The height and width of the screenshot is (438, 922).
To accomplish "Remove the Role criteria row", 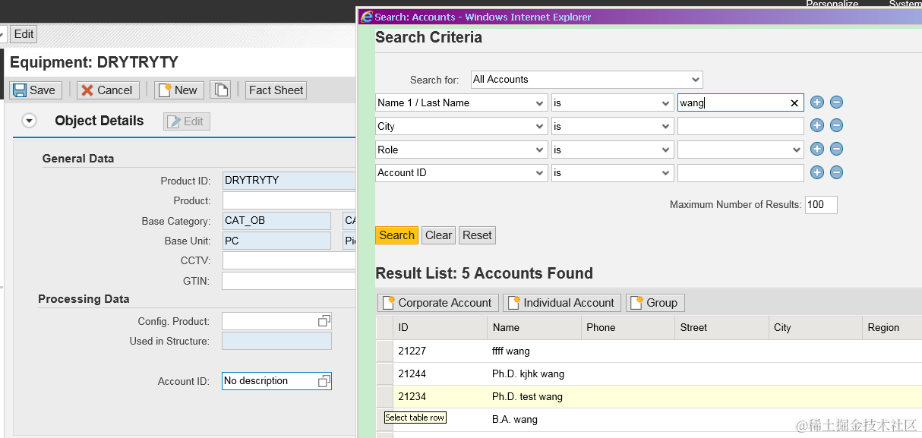I will (x=836, y=150).
